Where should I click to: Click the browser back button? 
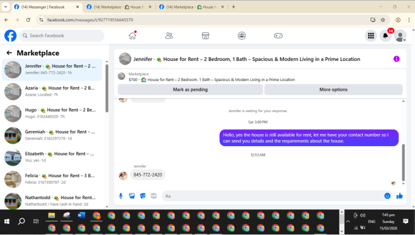pyautogui.click(x=6, y=20)
